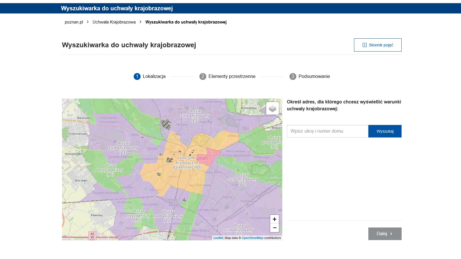Select step 3 Podsumowanie
This screenshot has width=461, height=259.
310,76
